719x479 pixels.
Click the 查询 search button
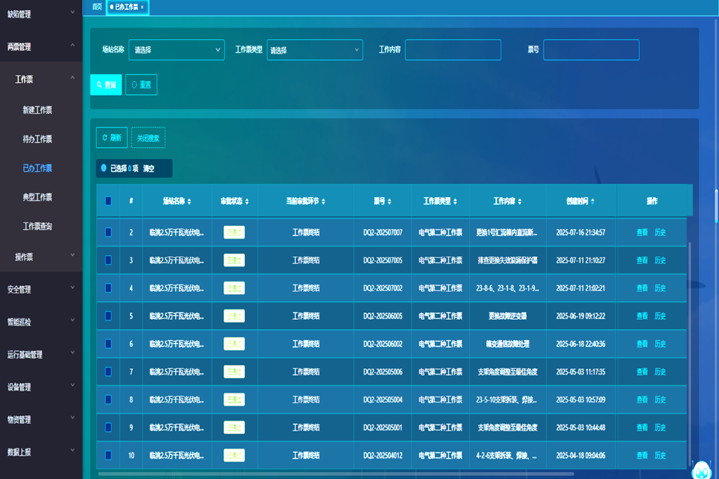(x=106, y=85)
